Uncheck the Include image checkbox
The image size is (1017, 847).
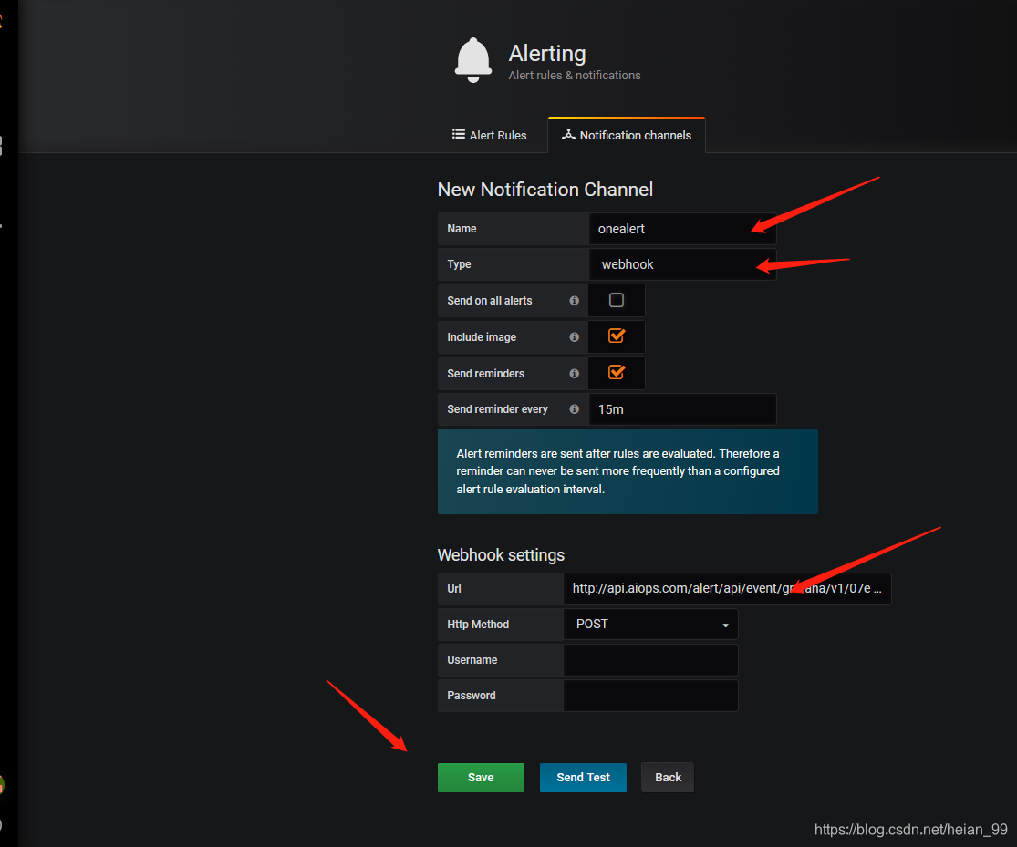[617, 336]
